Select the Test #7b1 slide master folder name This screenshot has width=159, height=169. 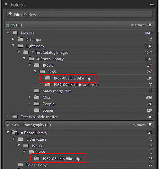coord(39,117)
